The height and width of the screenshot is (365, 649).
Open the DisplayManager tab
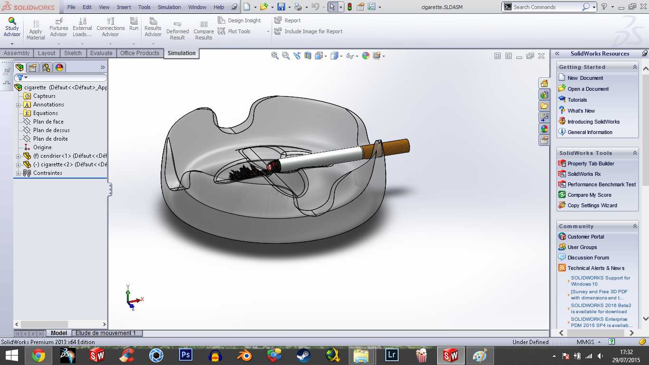59,67
